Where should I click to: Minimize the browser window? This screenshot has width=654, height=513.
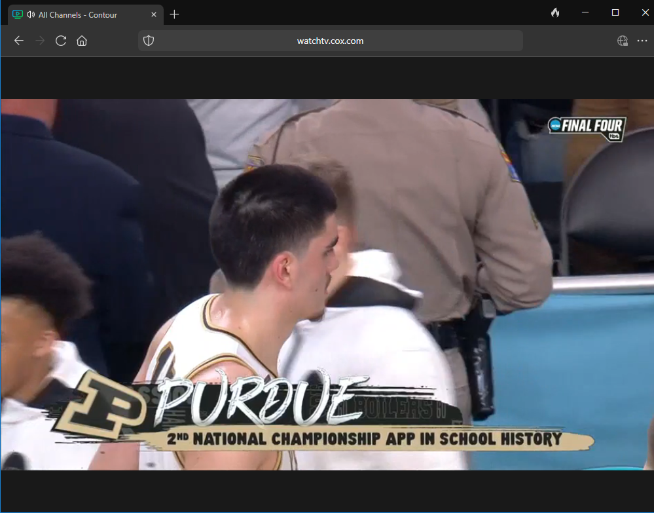click(x=585, y=13)
